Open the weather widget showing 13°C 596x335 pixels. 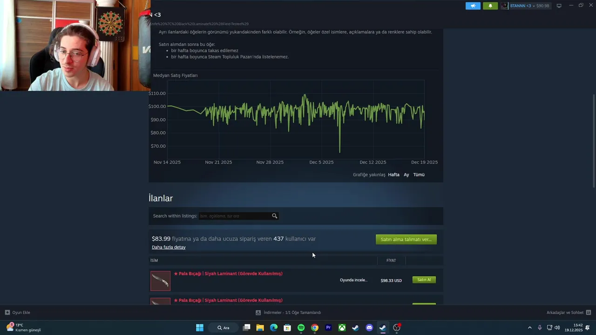tap(23, 328)
